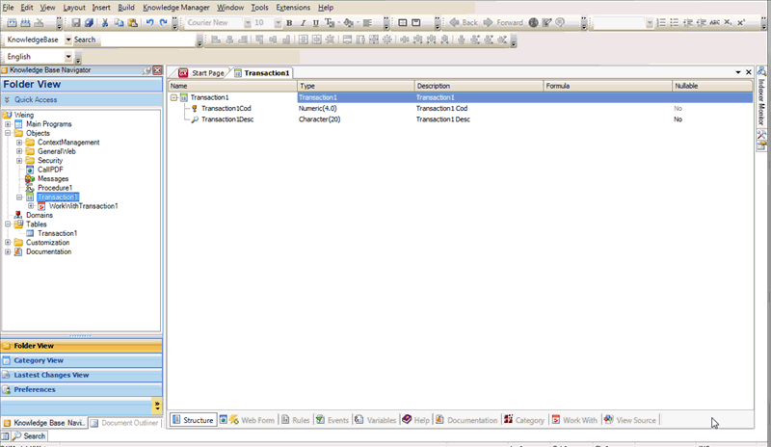Click the Search text field in toolbar

pyautogui.click(x=147, y=39)
